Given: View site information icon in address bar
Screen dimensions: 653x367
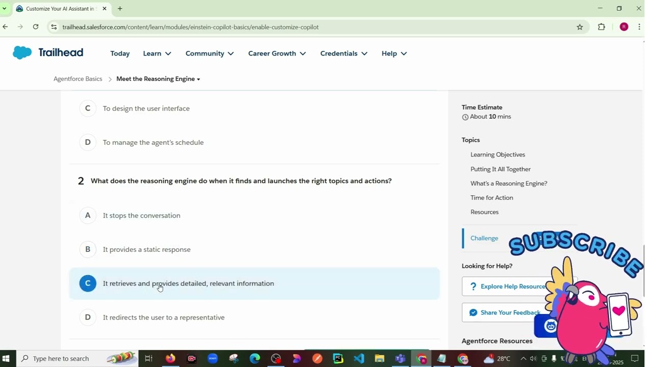Looking at the screenshot, I should [54, 27].
